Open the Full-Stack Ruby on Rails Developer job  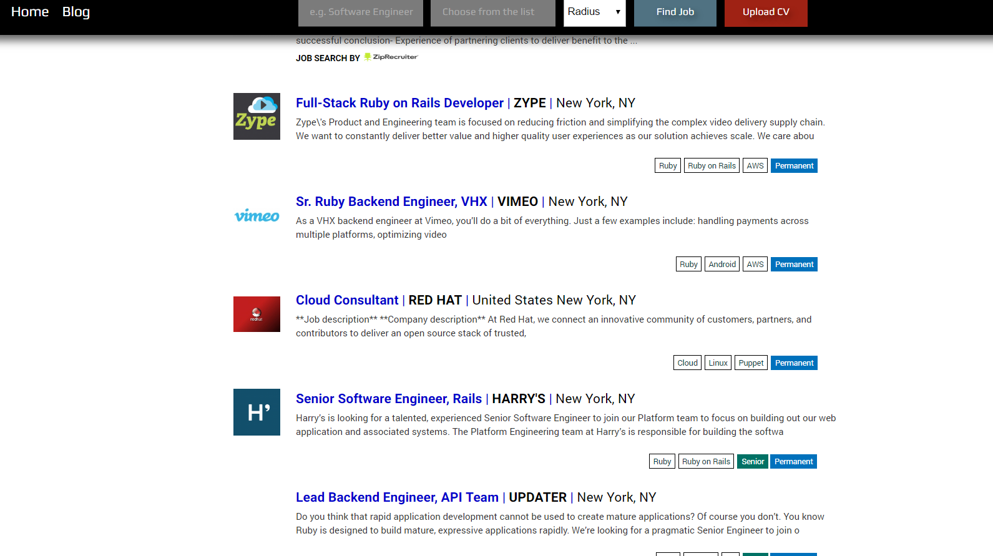[399, 103]
